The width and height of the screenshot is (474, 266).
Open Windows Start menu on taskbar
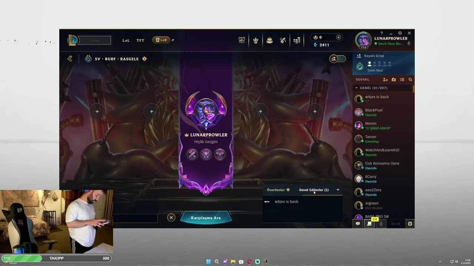[208, 262]
